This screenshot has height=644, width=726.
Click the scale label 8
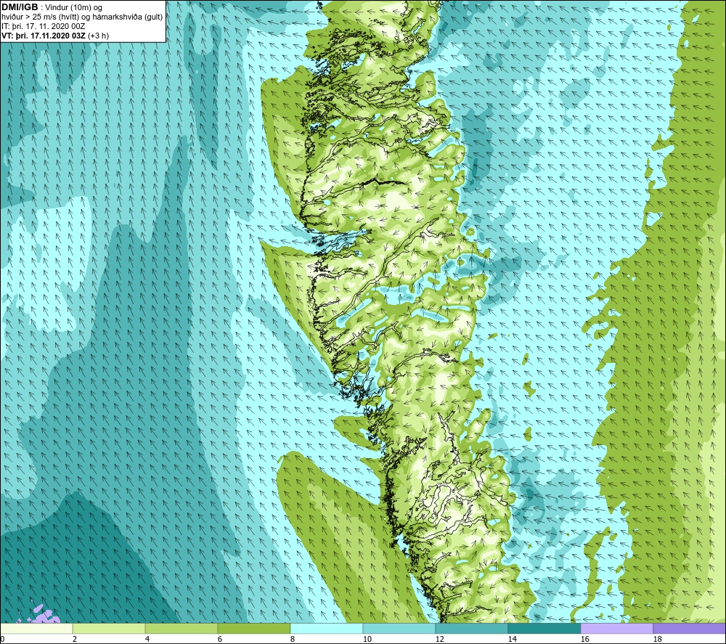pos(293,639)
